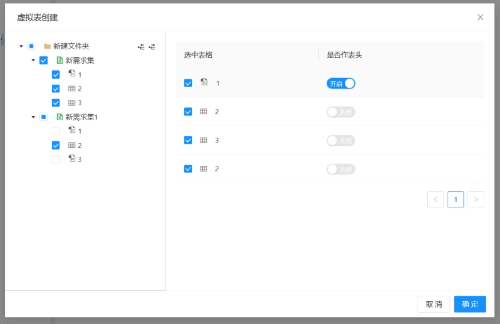
Task: Click the two-line tree branch icon beside 新建文件夹
Action: 141,47
